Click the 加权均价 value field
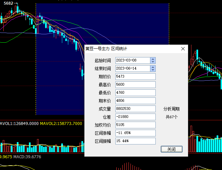This screenshot has width=222, height=170. click(x=135, y=125)
